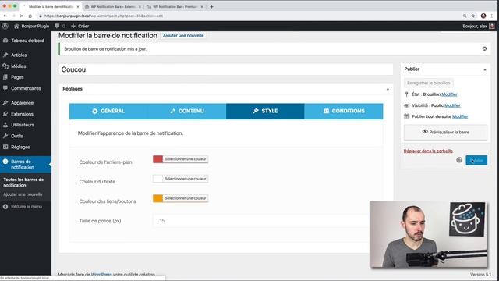
Task: Edit the Coucou title field
Action: [226, 69]
